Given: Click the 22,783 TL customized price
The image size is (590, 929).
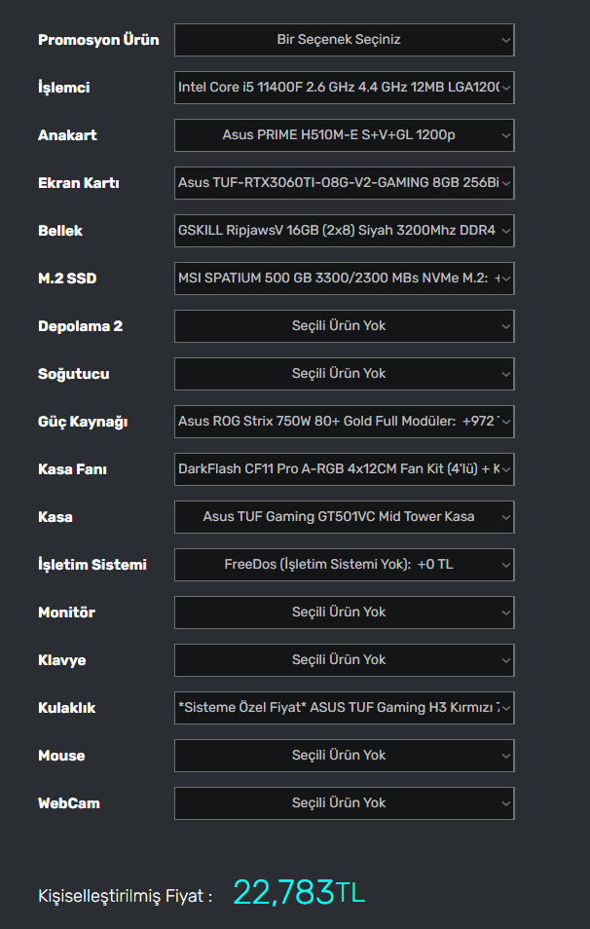Looking at the screenshot, I should click(x=298, y=893).
